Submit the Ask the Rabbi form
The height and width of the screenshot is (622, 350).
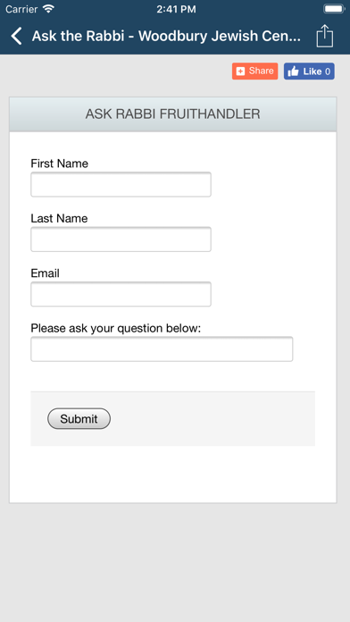click(x=79, y=418)
